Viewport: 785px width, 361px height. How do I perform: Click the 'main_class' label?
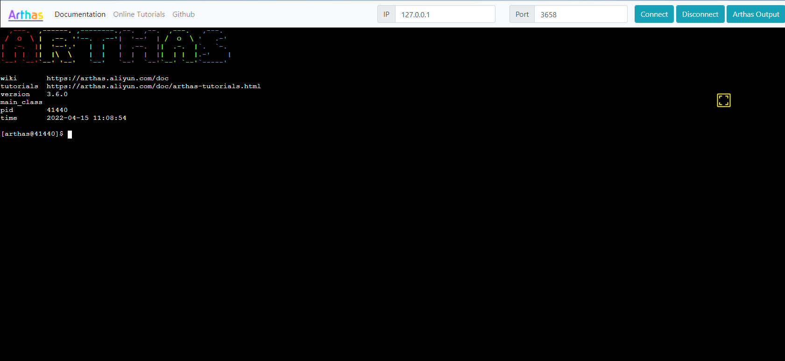coord(21,102)
